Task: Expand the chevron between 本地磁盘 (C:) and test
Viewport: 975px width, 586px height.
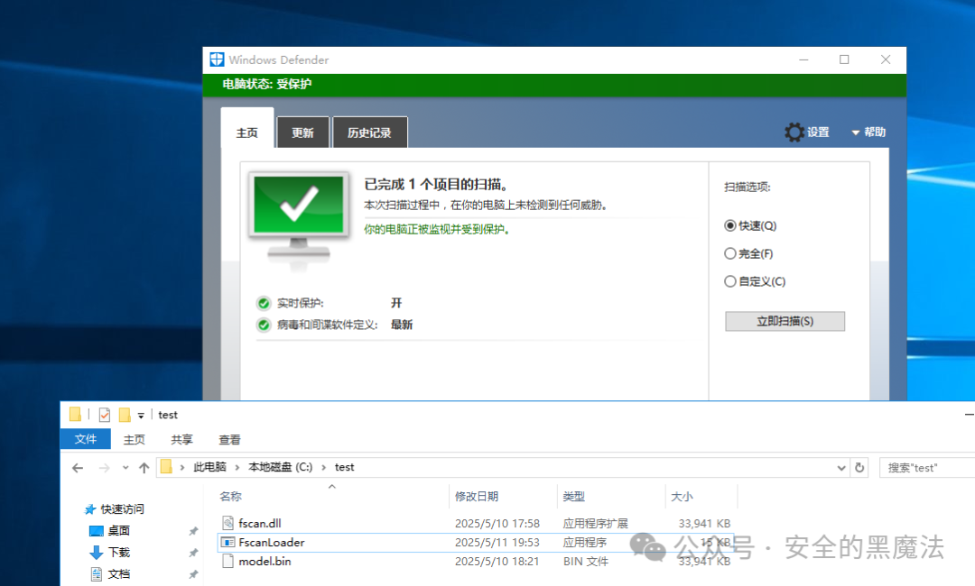Action: click(324, 467)
